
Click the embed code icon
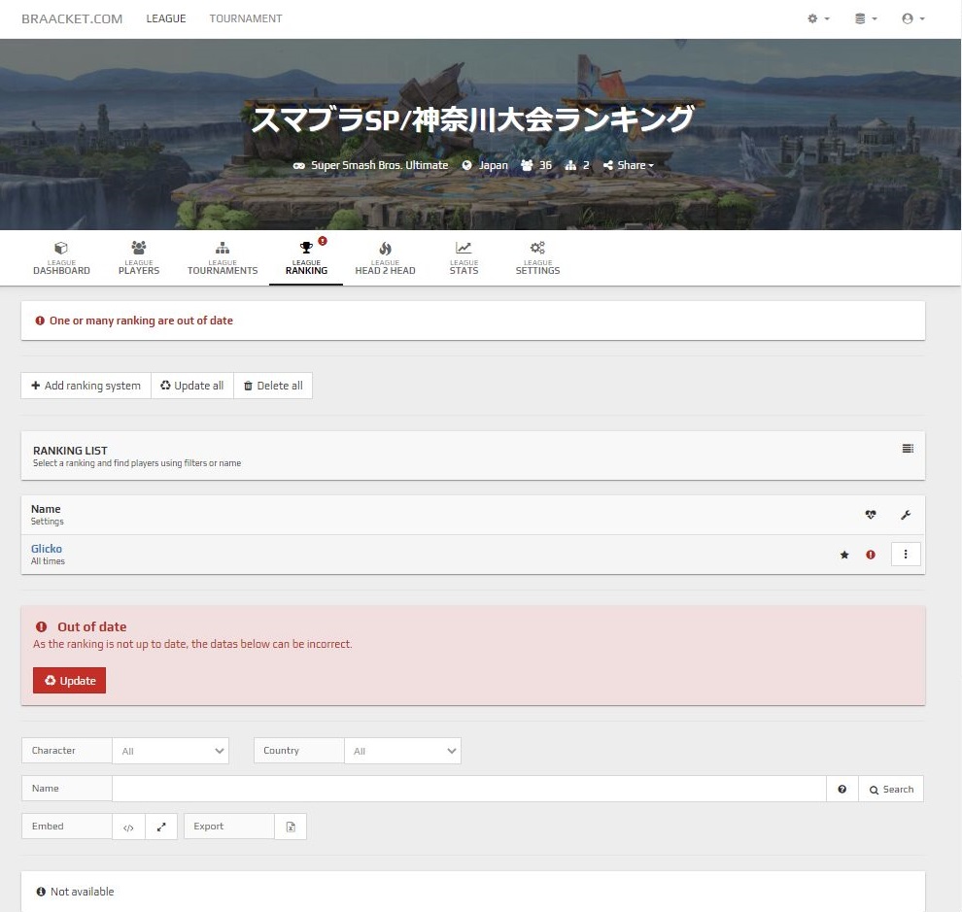tap(129, 827)
